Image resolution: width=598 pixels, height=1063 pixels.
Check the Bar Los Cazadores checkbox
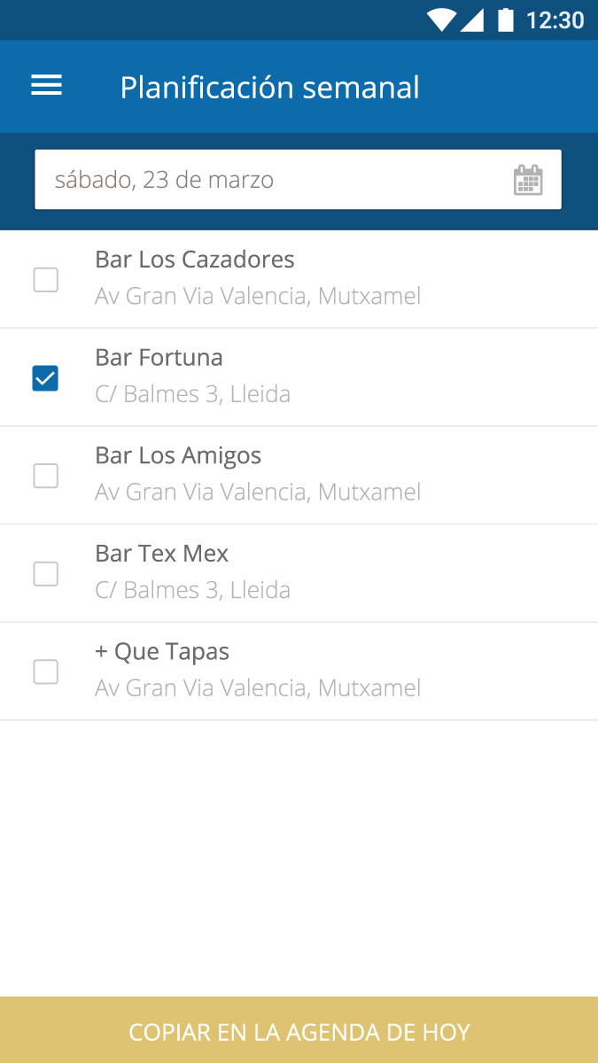[x=45, y=280]
